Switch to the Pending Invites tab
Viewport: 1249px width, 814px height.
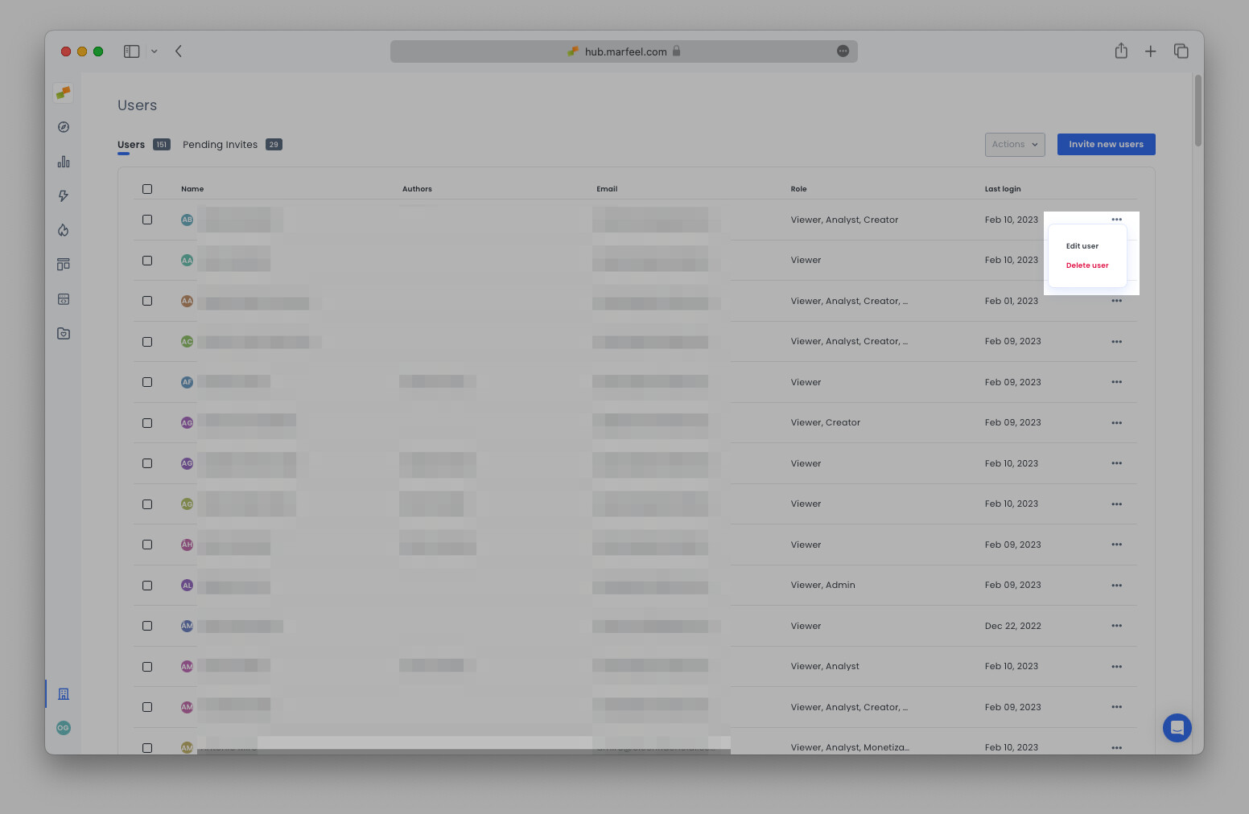[x=220, y=144]
